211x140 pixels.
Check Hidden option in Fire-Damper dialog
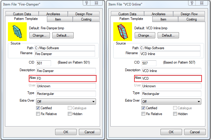tap(70, 114)
